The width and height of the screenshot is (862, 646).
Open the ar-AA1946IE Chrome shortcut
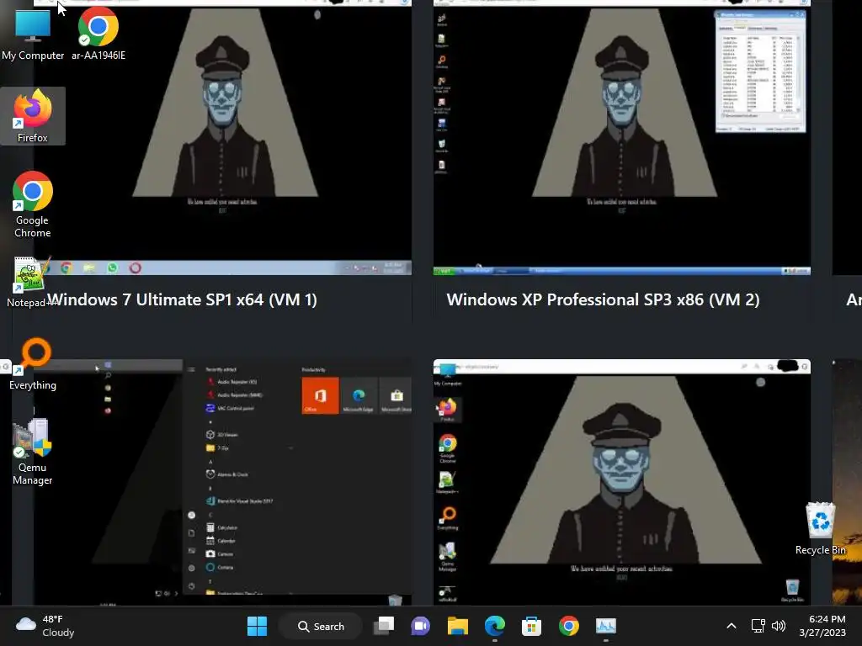click(98, 34)
